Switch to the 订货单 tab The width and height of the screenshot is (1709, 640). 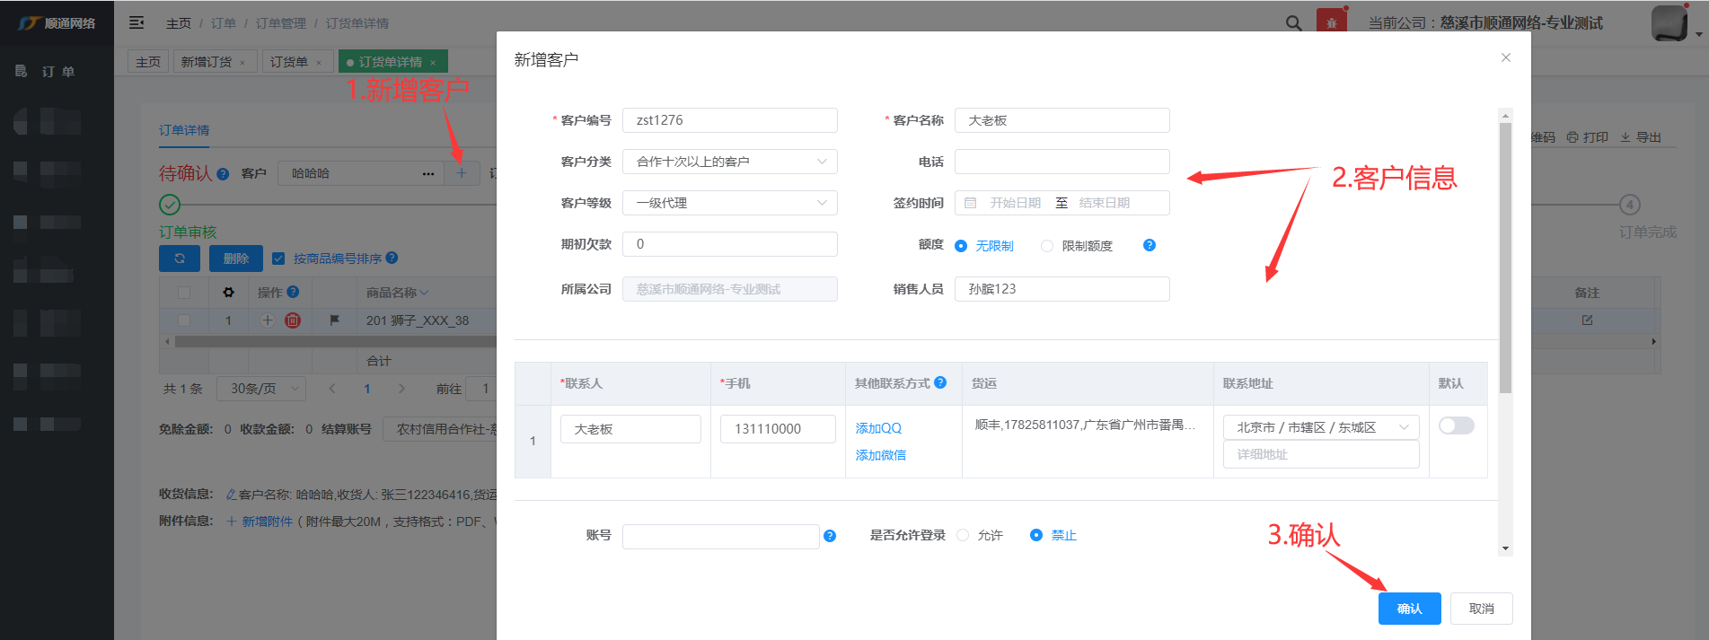point(289,62)
